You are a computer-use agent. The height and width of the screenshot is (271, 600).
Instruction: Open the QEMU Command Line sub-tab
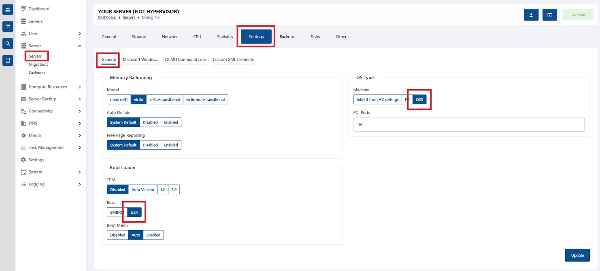[185, 60]
